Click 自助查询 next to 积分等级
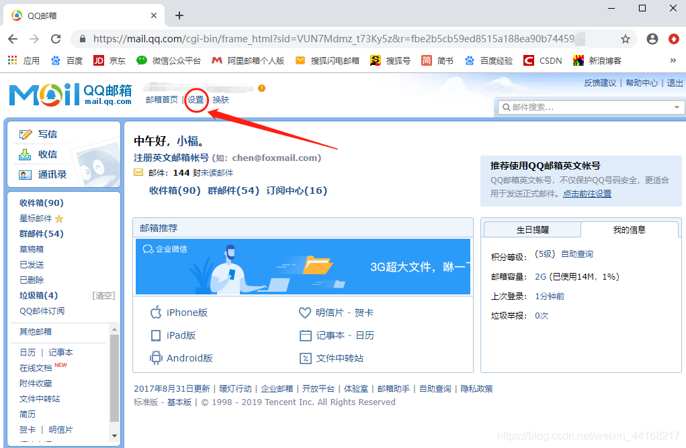This screenshot has height=448, width=686. coord(577,254)
